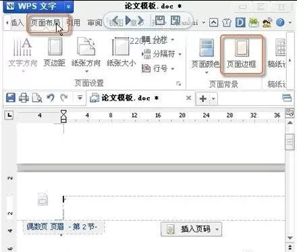The height and width of the screenshot is (252, 297).
Task: Click the tab-stop selector L on the ruler
Action: tap(9, 115)
